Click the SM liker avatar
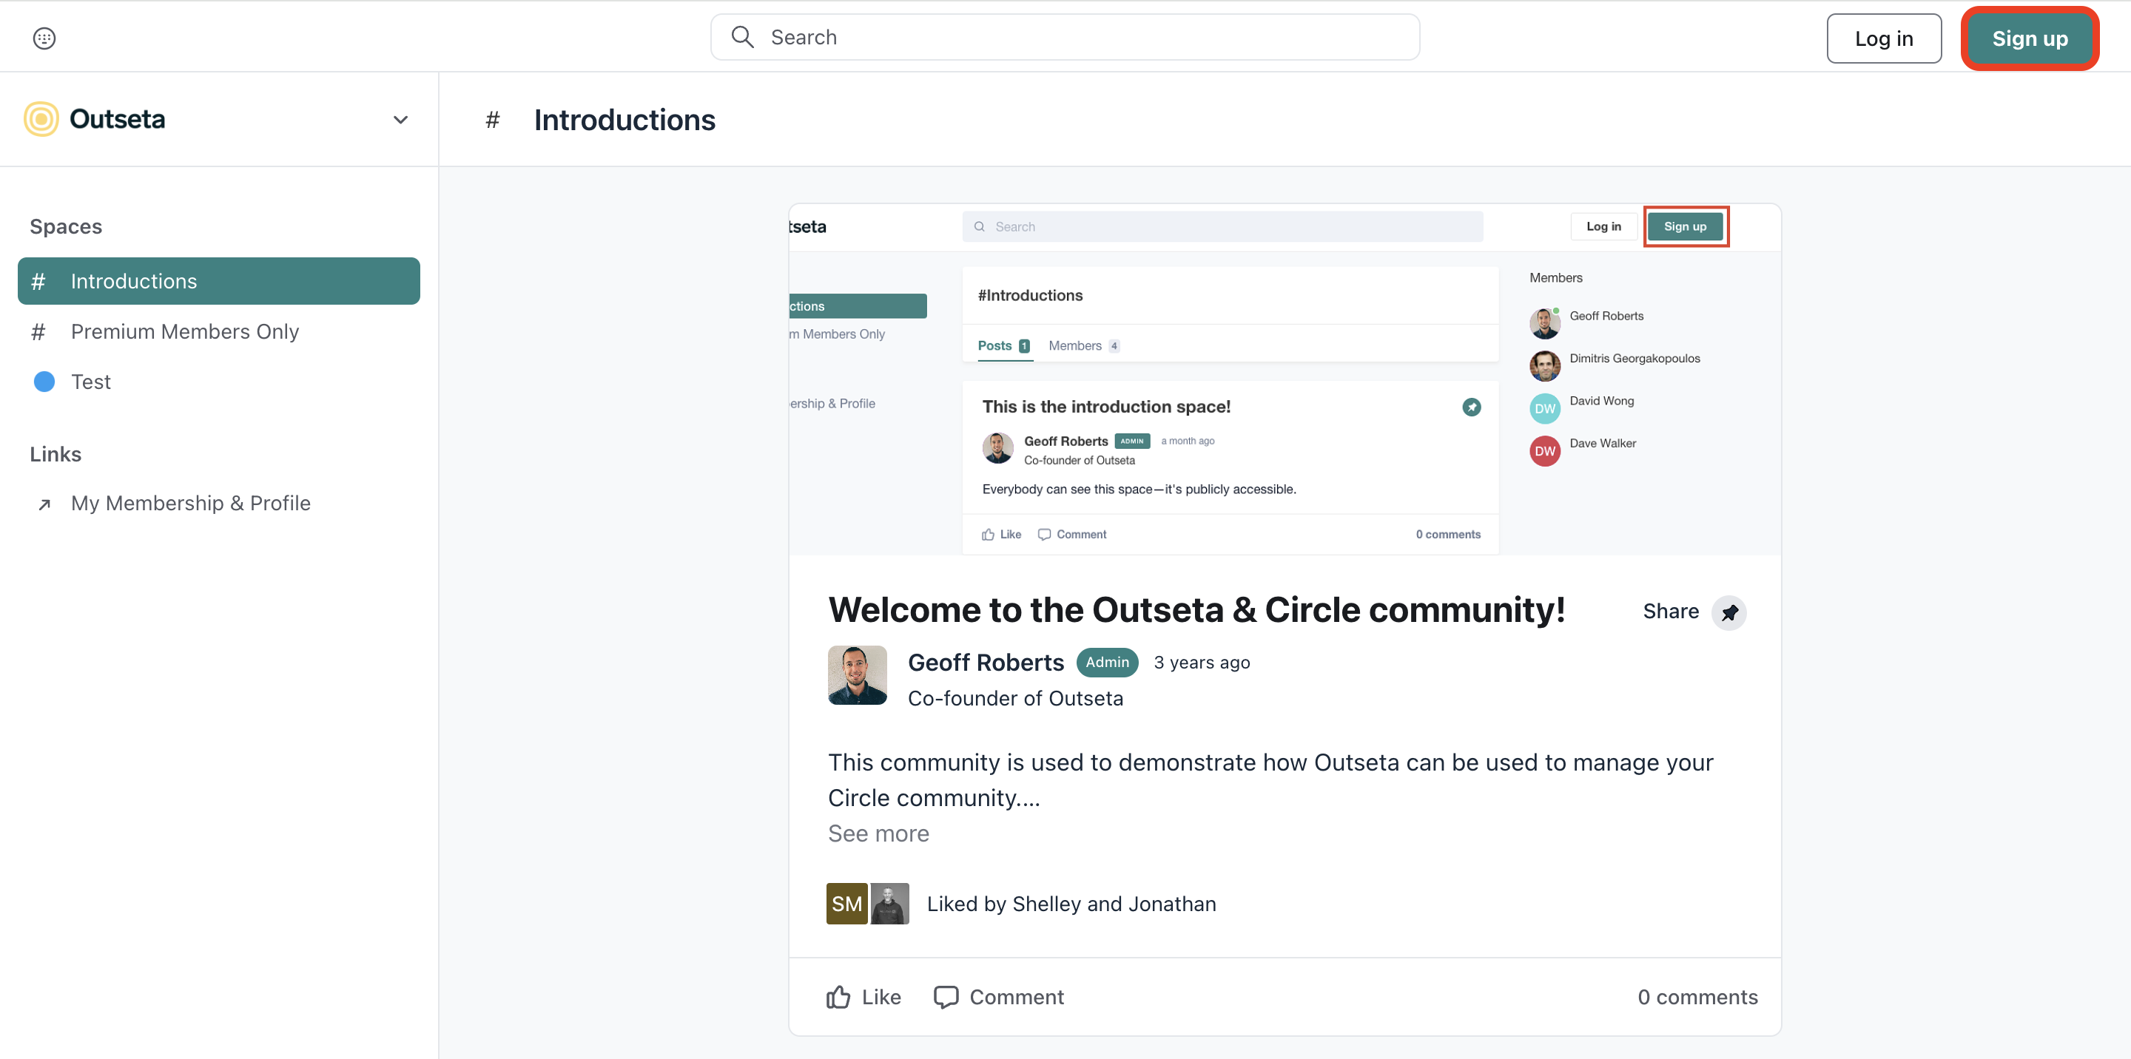The image size is (2131, 1059). click(x=846, y=904)
